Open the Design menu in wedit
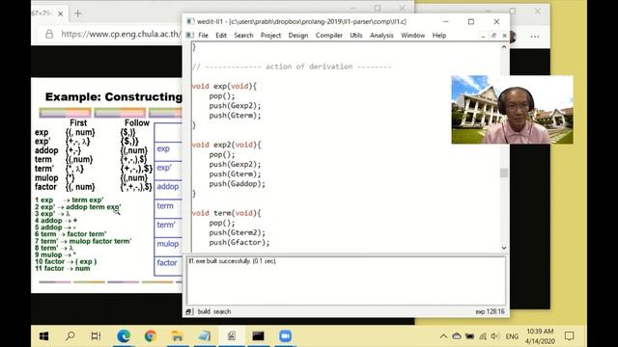This screenshot has width=618, height=347. point(298,36)
